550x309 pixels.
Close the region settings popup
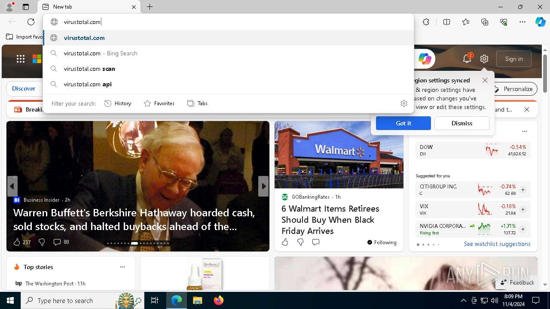pyautogui.click(x=485, y=80)
